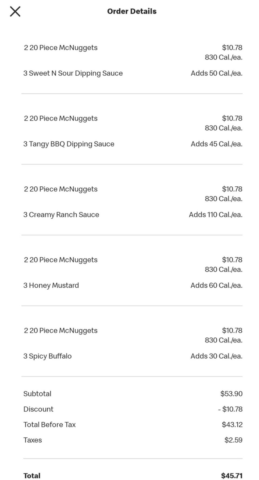Tap the Adds 45 Cal./ea. label
This screenshot has height=480, width=259.
click(x=216, y=144)
